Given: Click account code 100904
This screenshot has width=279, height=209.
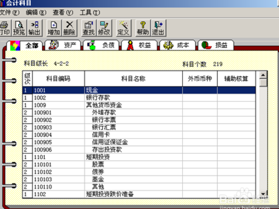Looking at the screenshot, I should coord(43,135).
